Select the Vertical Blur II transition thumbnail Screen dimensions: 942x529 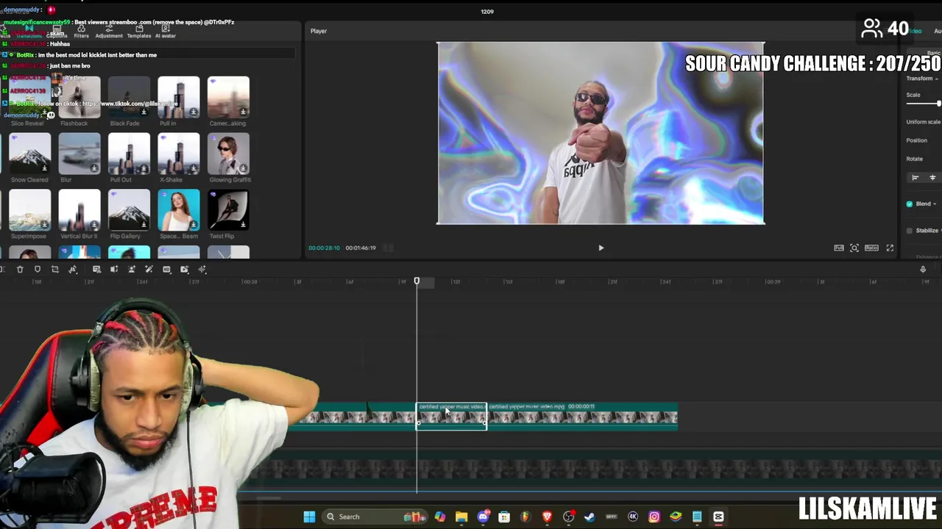click(79, 210)
